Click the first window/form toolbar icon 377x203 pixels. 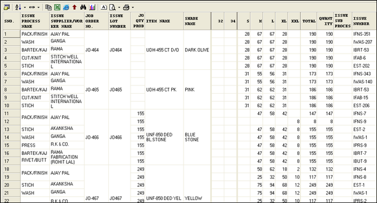(6, 8)
